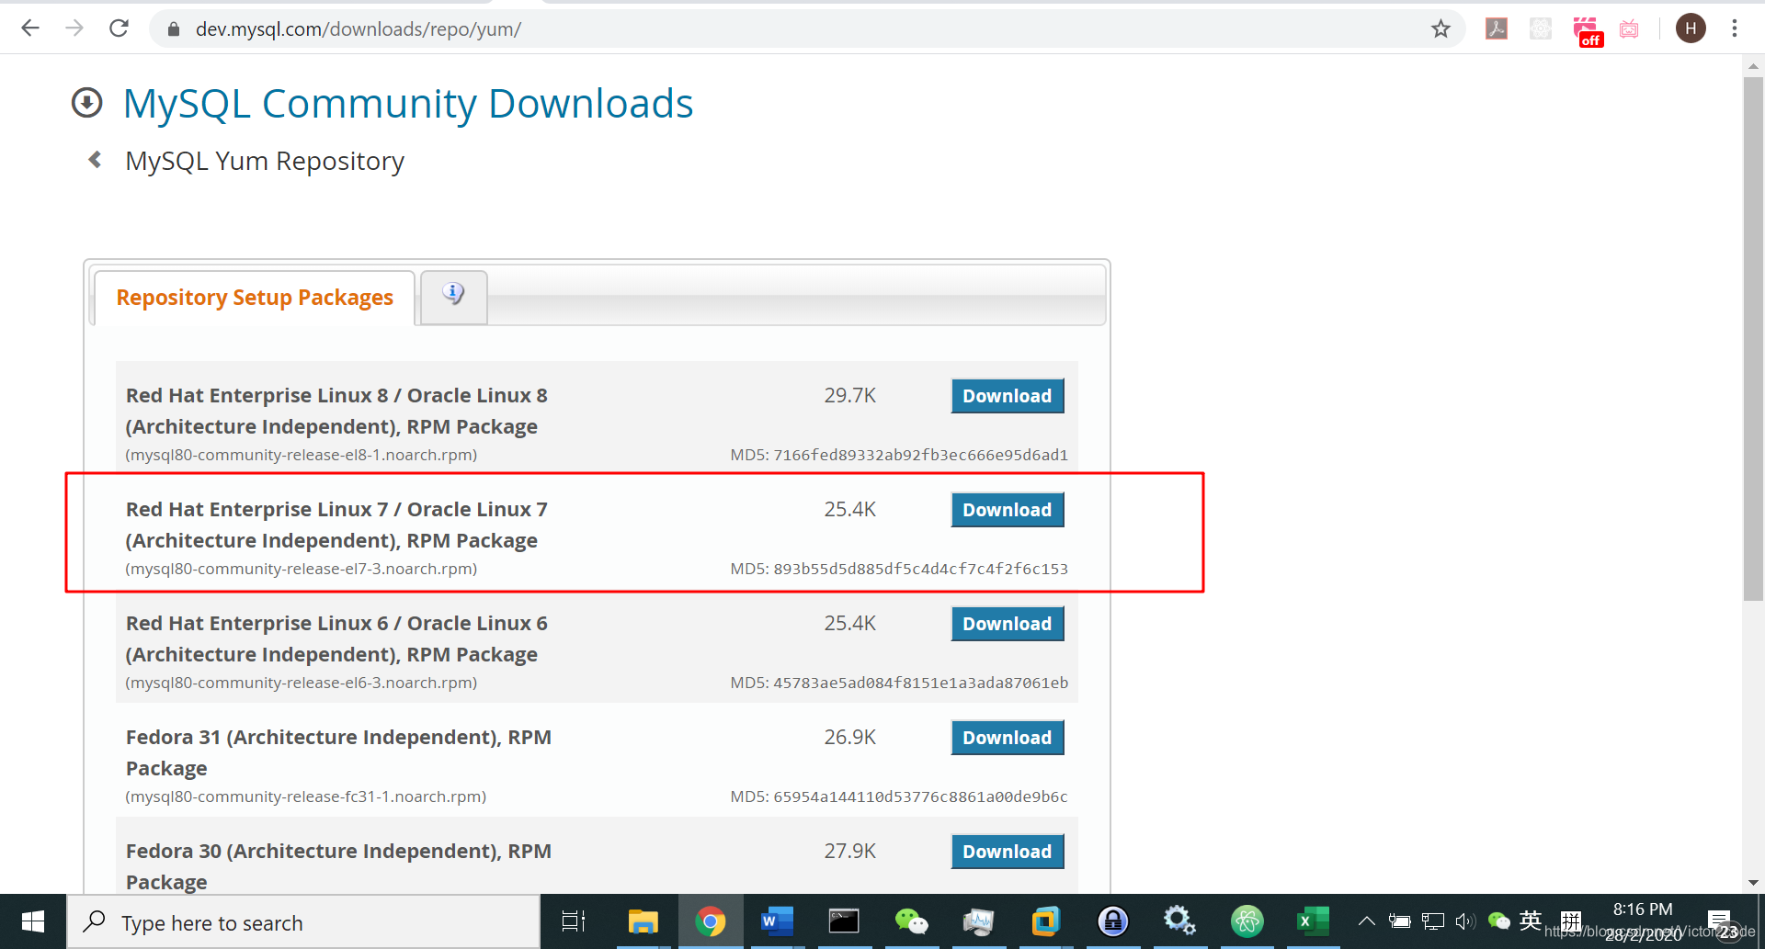Click the text mysql80-community-release-el7-3.noarch.rpm
The height and width of the screenshot is (949, 1765).
pos(302,569)
